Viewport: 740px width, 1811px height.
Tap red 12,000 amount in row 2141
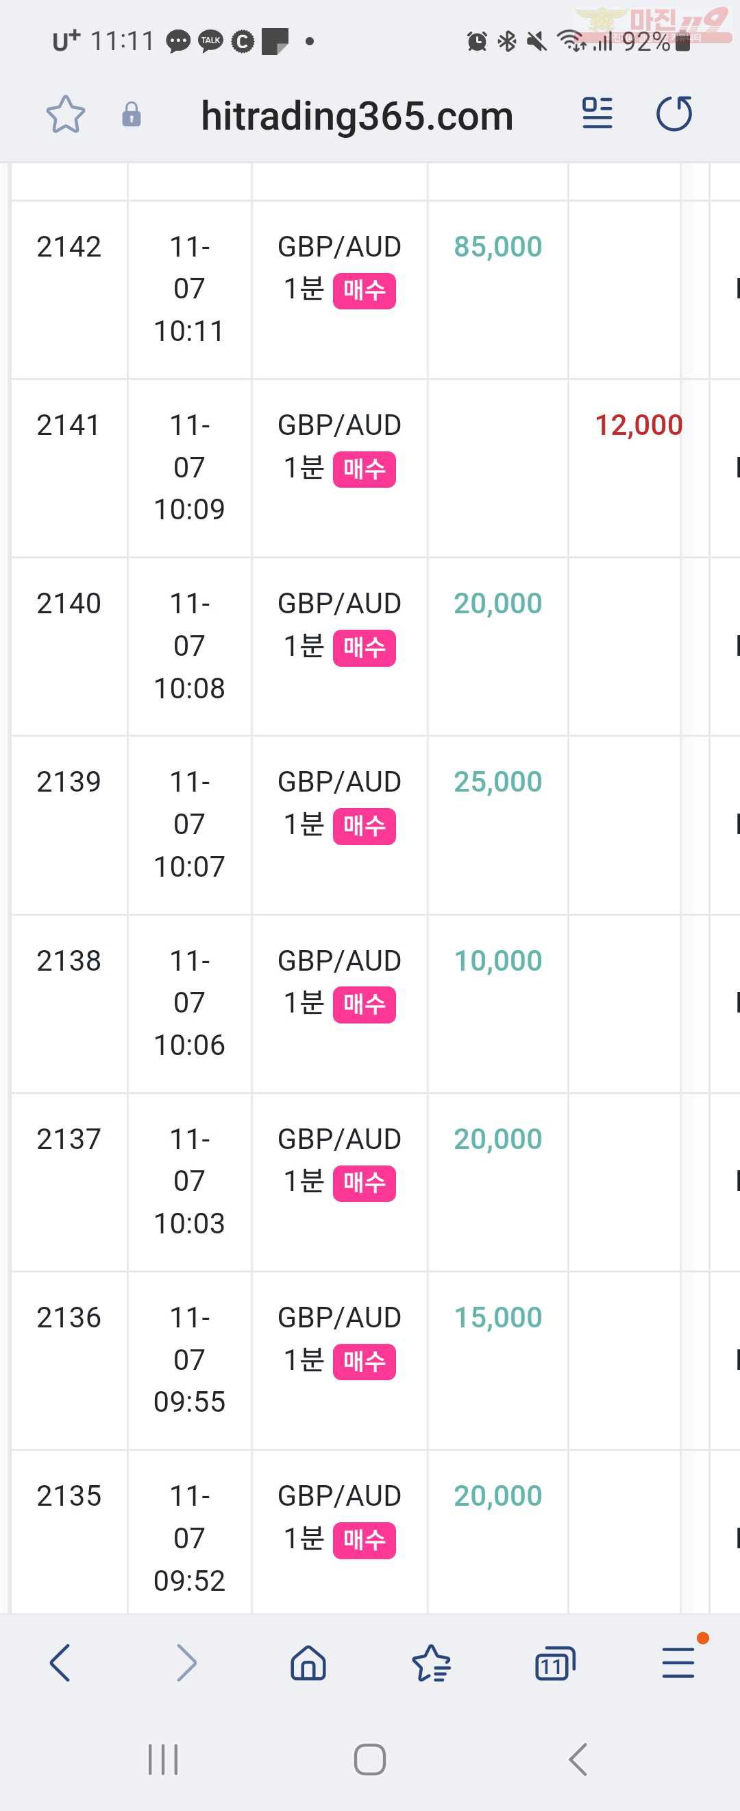tap(638, 425)
